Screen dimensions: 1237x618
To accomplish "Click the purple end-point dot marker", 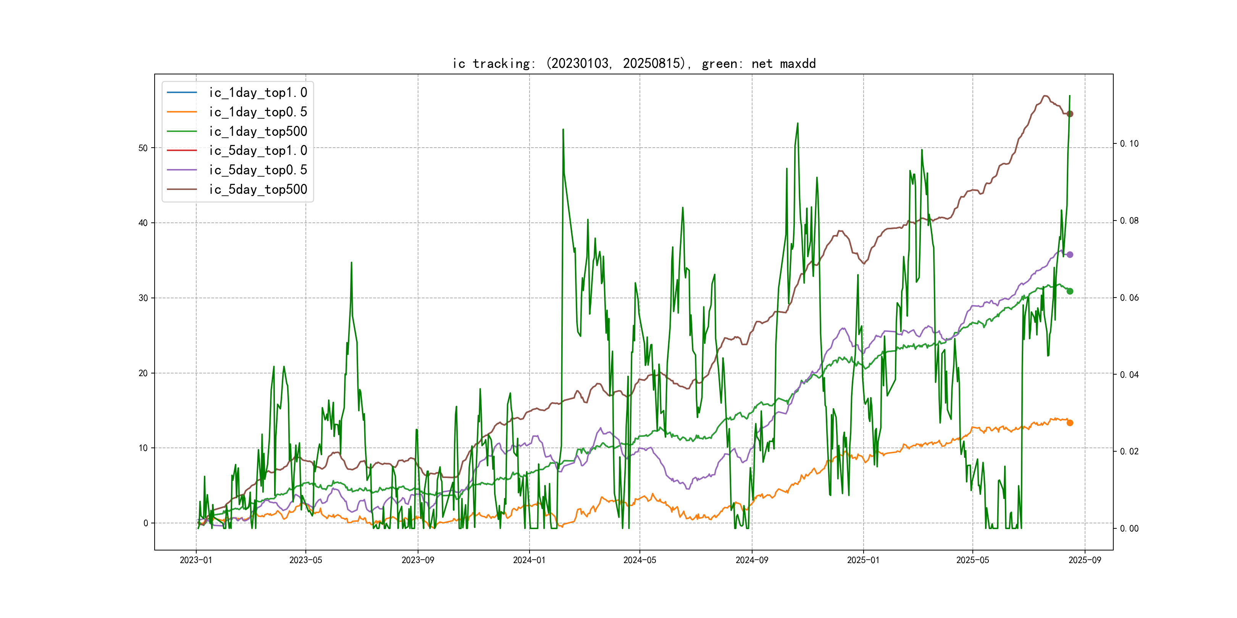I will [1070, 255].
